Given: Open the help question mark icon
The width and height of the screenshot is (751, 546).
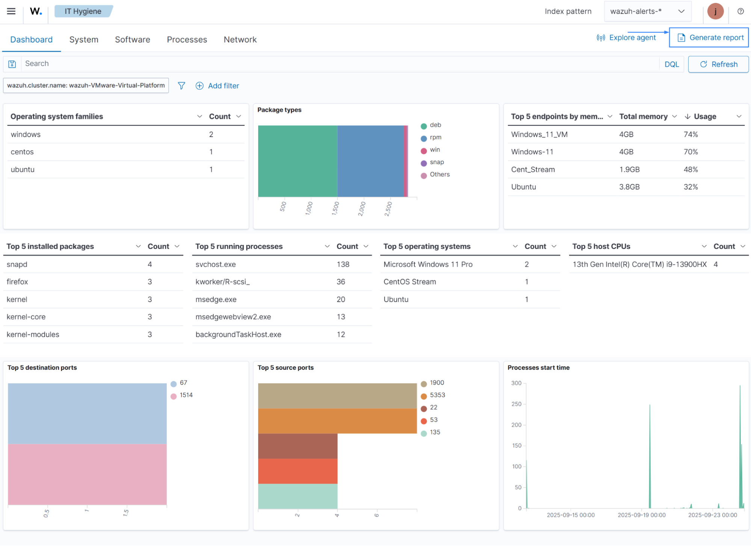Looking at the screenshot, I should pos(740,11).
